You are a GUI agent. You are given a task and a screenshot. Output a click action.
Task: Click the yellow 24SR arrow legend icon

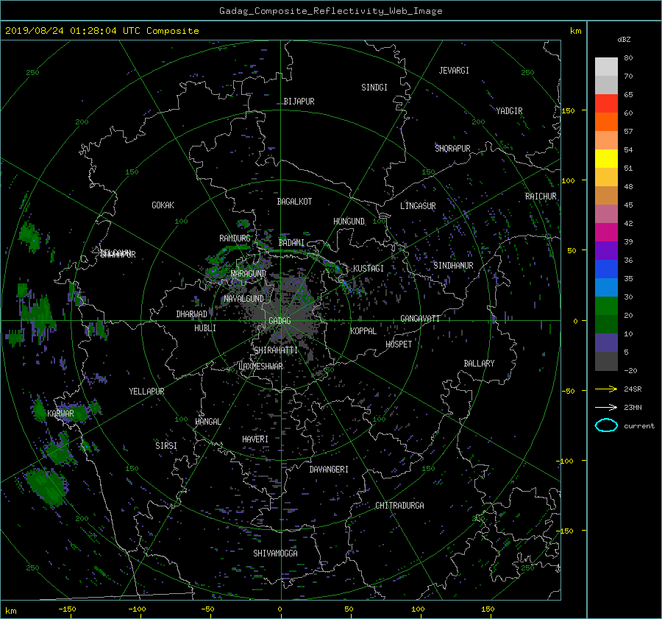606,389
